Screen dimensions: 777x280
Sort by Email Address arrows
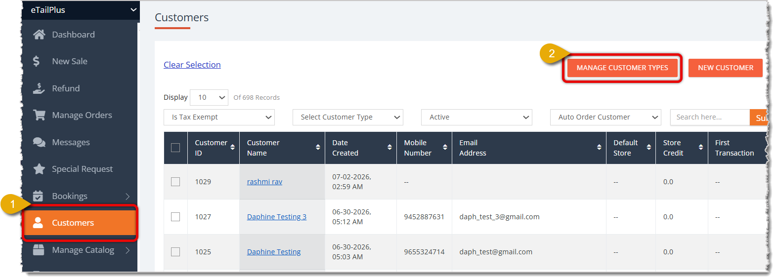[x=599, y=147]
